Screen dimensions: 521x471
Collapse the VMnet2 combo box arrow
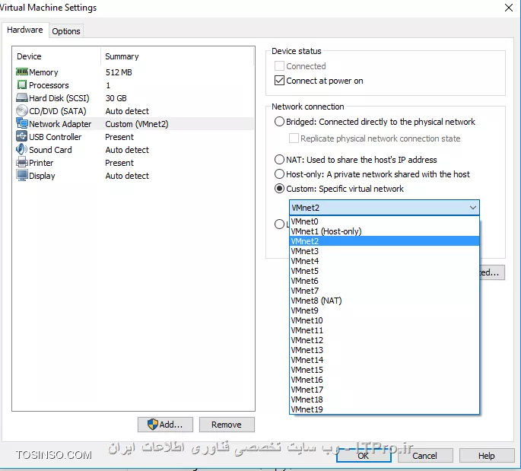tap(473, 208)
